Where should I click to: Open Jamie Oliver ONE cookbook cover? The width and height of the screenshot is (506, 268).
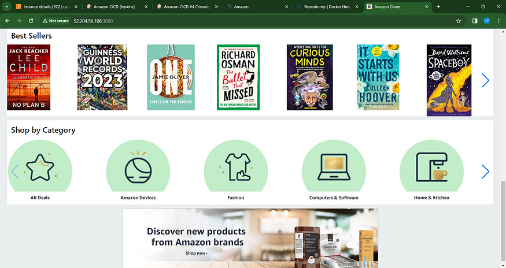click(171, 77)
